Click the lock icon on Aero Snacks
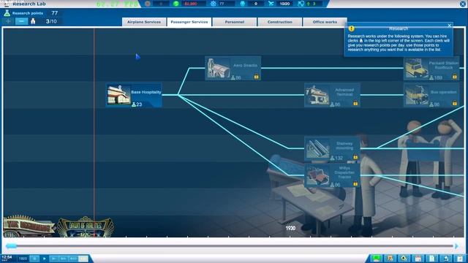 click(x=257, y=77)
